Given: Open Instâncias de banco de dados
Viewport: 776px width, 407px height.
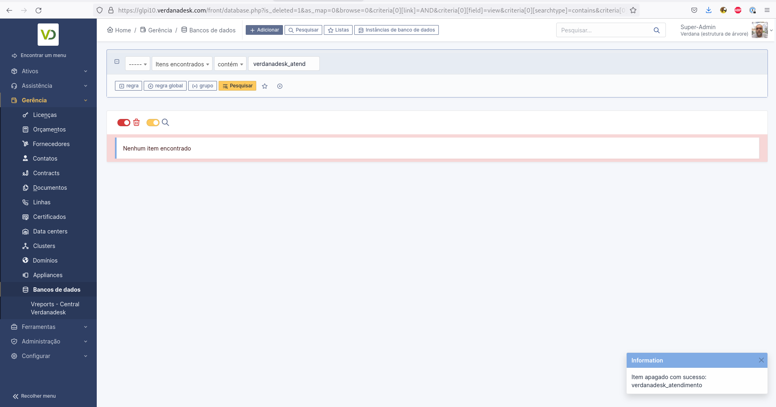Looking at the screenshot, I should (x=396, y=30).
